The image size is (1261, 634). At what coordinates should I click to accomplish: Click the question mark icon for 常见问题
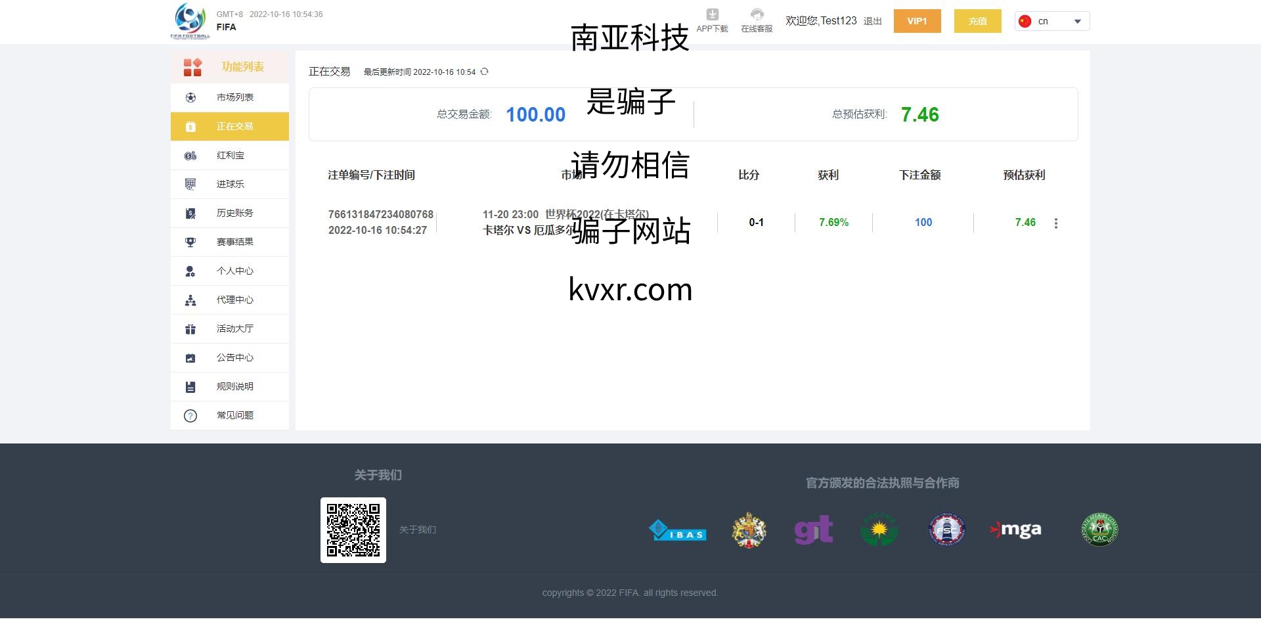[x=190, y=416]
